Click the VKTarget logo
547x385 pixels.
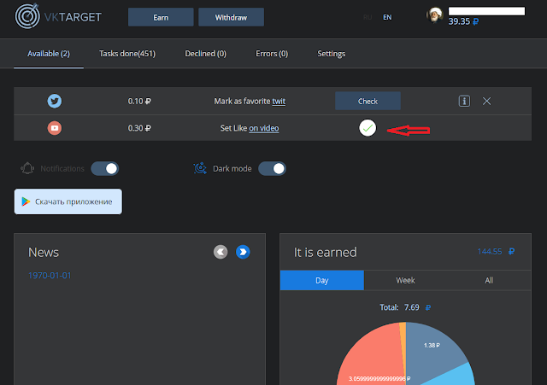coord(58,16)
